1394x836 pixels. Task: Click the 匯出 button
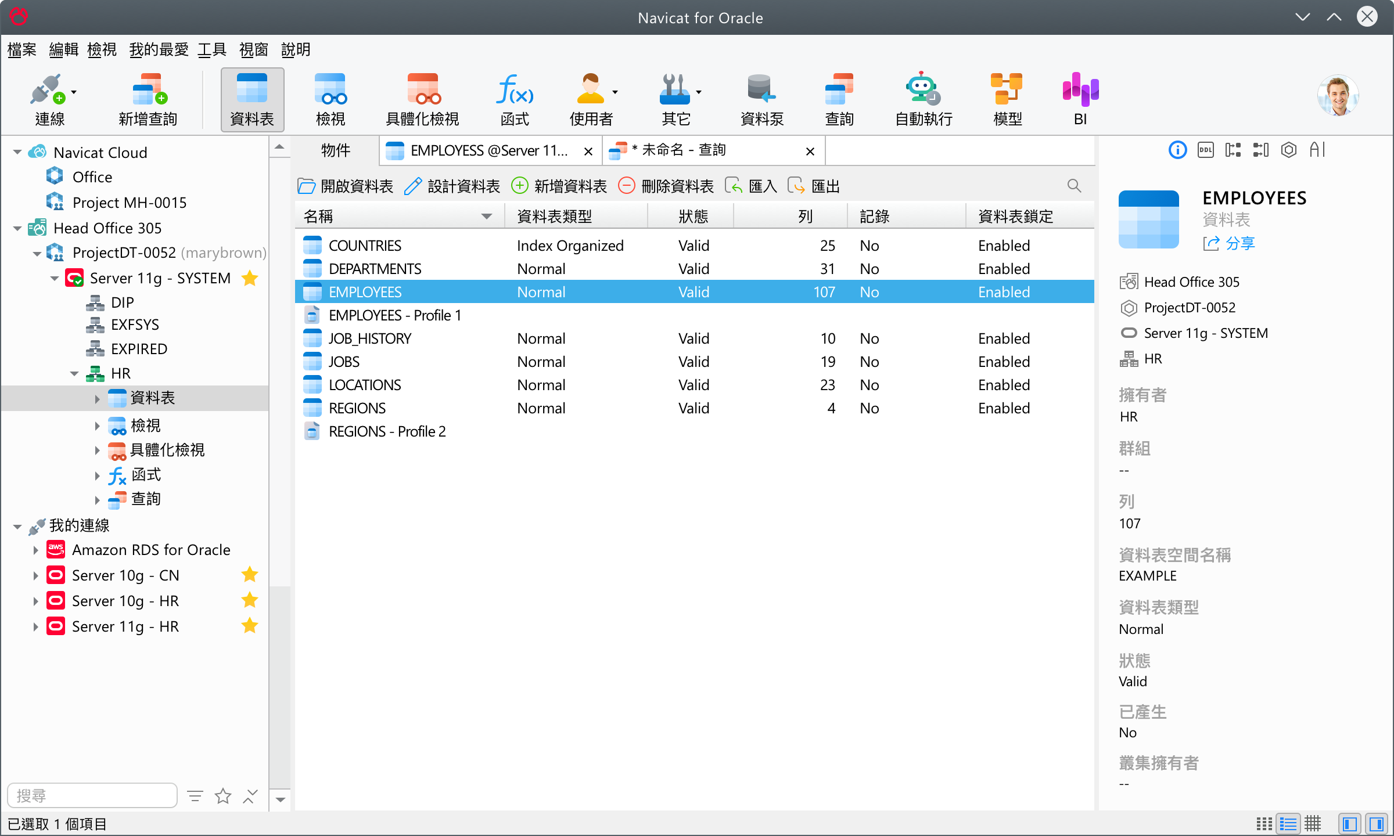(x=813, y=186)
